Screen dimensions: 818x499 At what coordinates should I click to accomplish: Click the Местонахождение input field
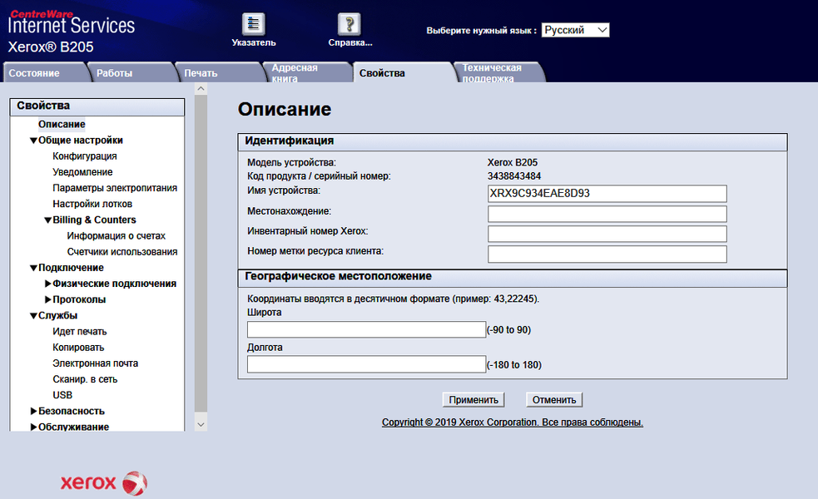[x=607, y=214]
